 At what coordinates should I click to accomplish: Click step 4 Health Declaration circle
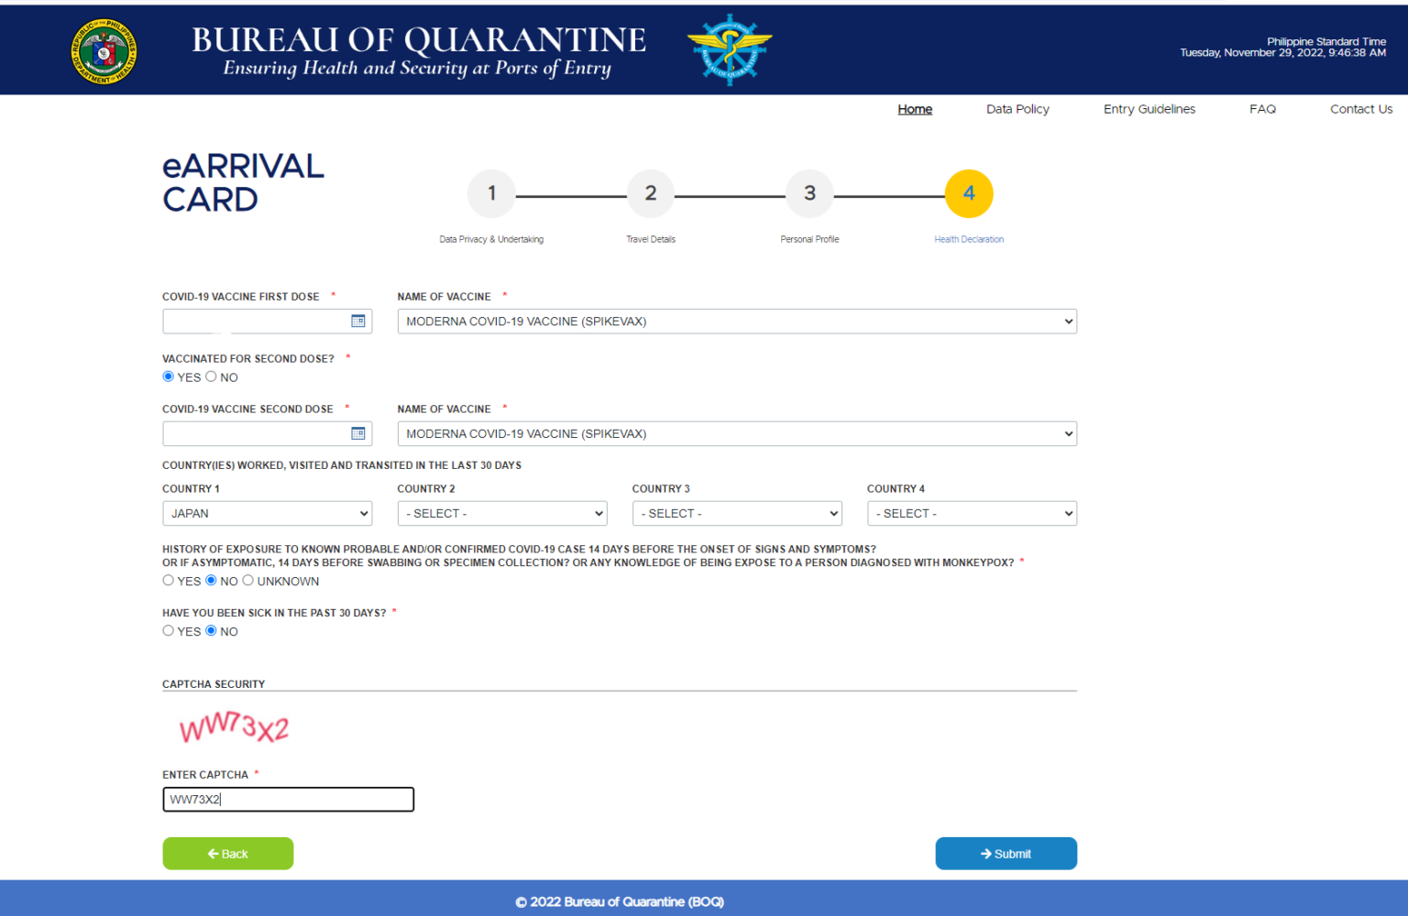point(968,193)
